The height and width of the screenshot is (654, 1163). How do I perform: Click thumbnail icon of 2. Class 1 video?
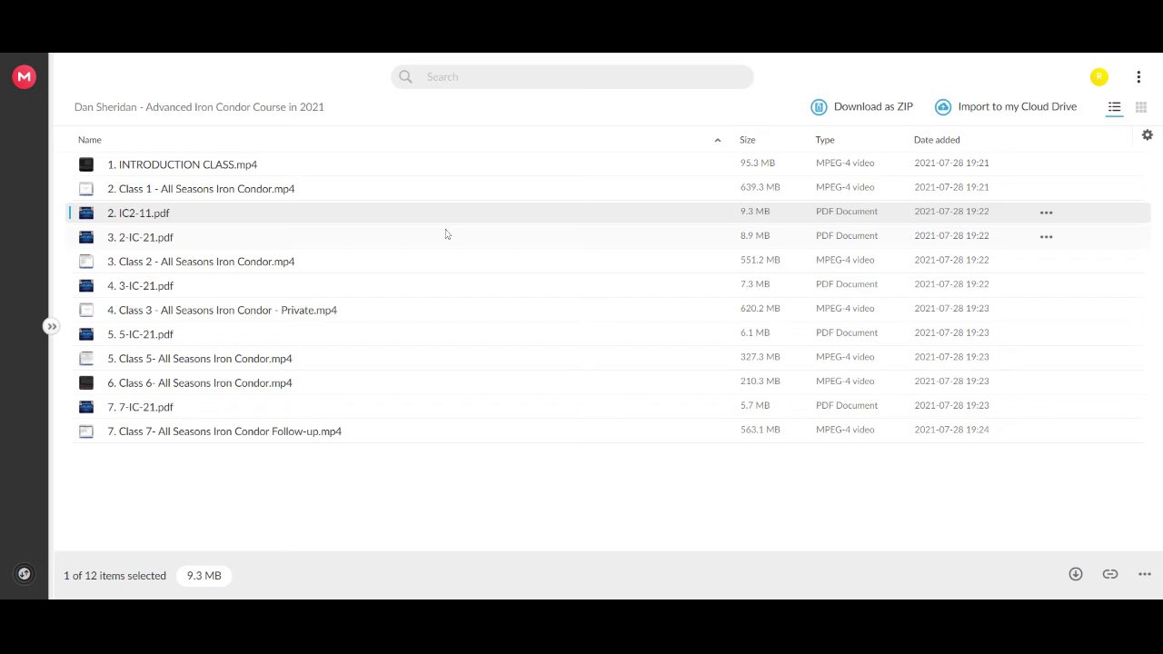pyautogui.click(x=86, y=189)
